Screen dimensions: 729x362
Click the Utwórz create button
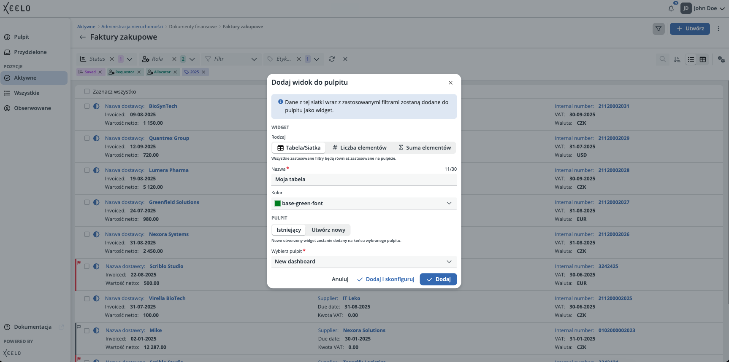coord(690,29)
